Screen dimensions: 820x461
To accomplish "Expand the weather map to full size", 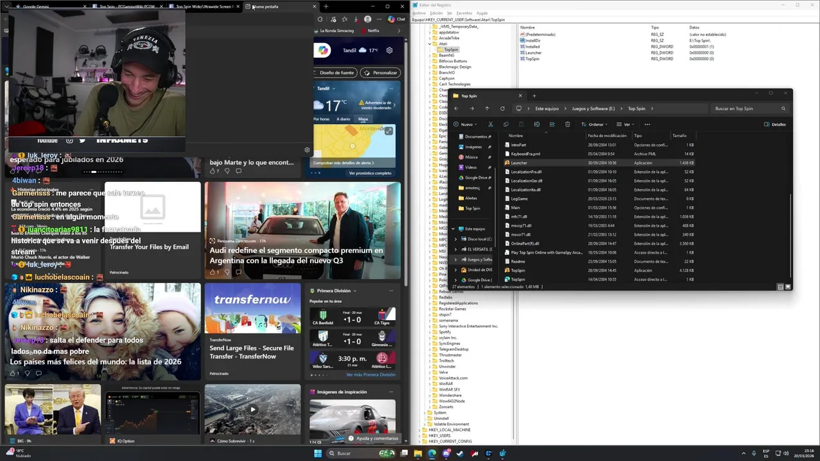I will coord(388,131).
